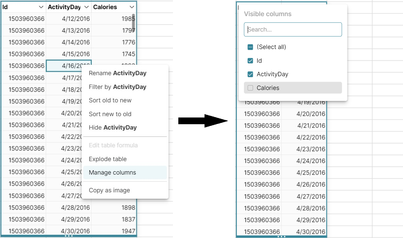This screenshot has height=238, width=403.
Task: Choose Sort old to new
Action: click(110, 100)
